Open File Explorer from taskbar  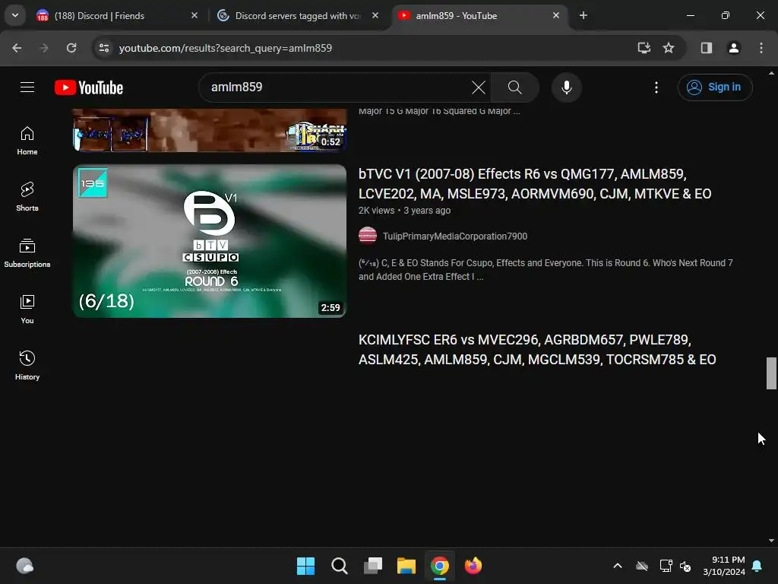coord(406,566)
